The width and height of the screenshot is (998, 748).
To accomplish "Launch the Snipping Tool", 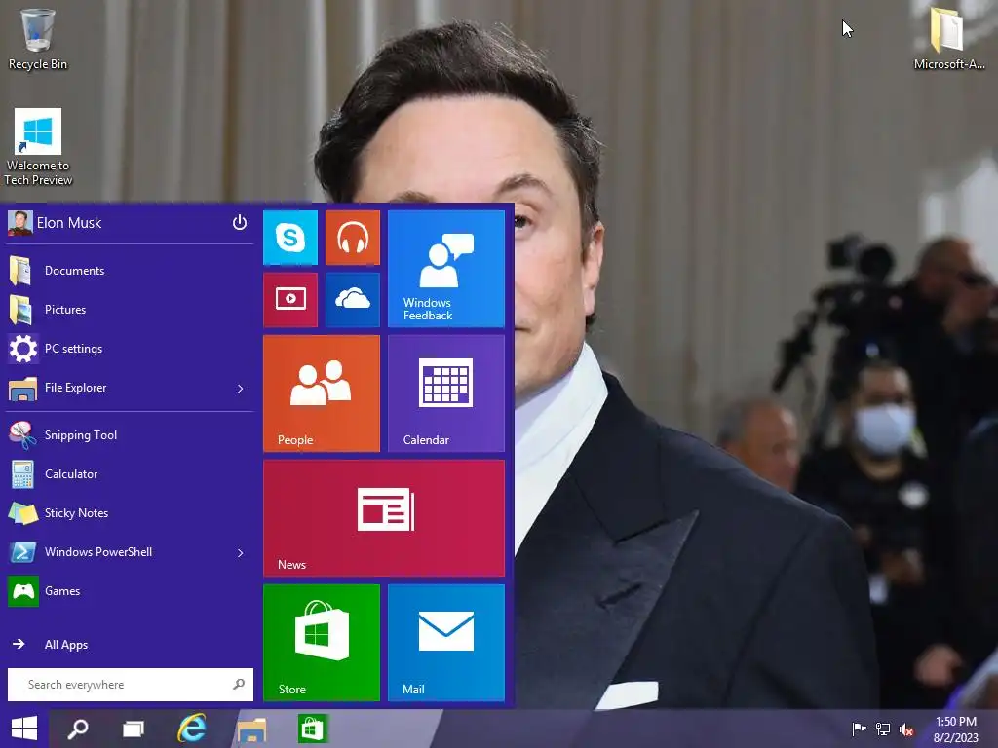I will (130, 435).
